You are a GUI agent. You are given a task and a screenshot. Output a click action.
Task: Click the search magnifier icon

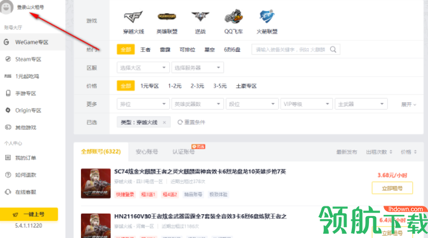pos(333,49)
